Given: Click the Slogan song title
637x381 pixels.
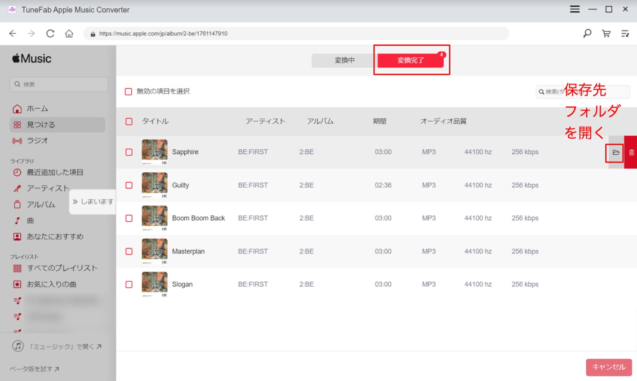Looking at the screenshot, I should point(182,284).
